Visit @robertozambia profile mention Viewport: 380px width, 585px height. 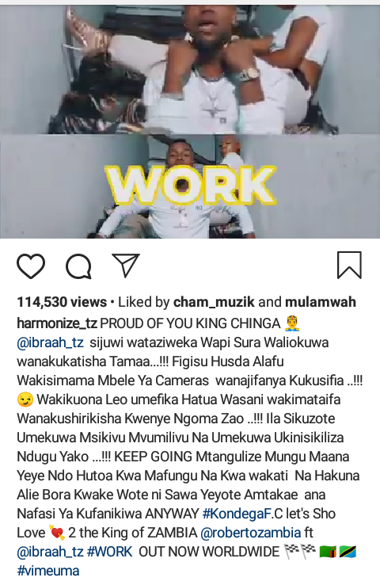[250, 533]
